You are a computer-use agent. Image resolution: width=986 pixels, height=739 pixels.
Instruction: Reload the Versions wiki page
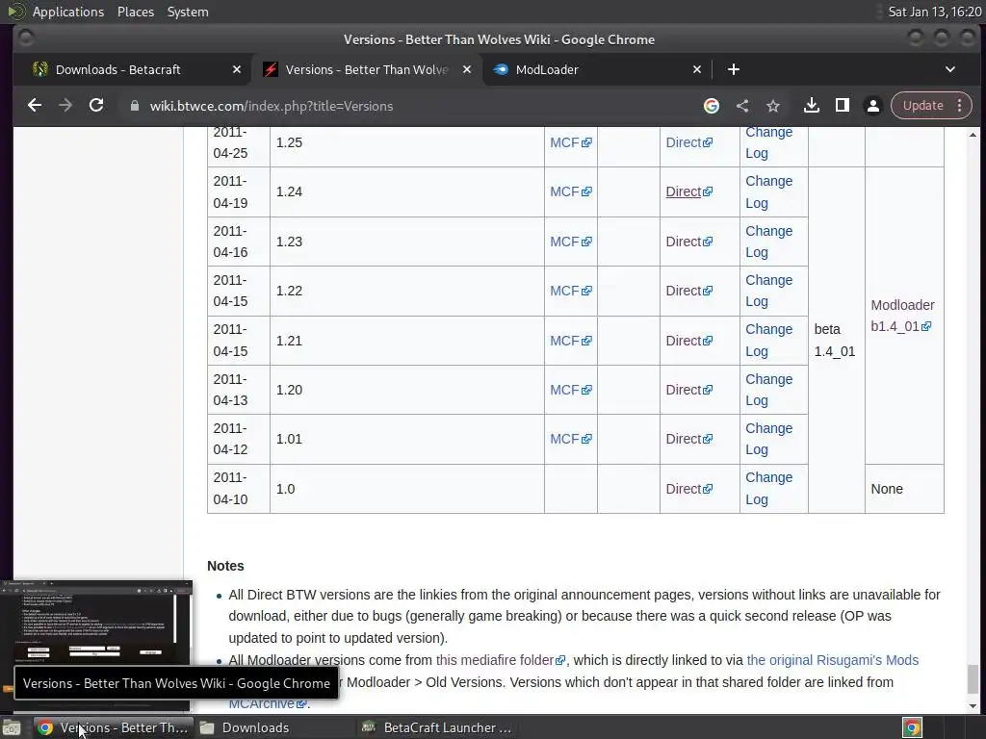(96, 106)
